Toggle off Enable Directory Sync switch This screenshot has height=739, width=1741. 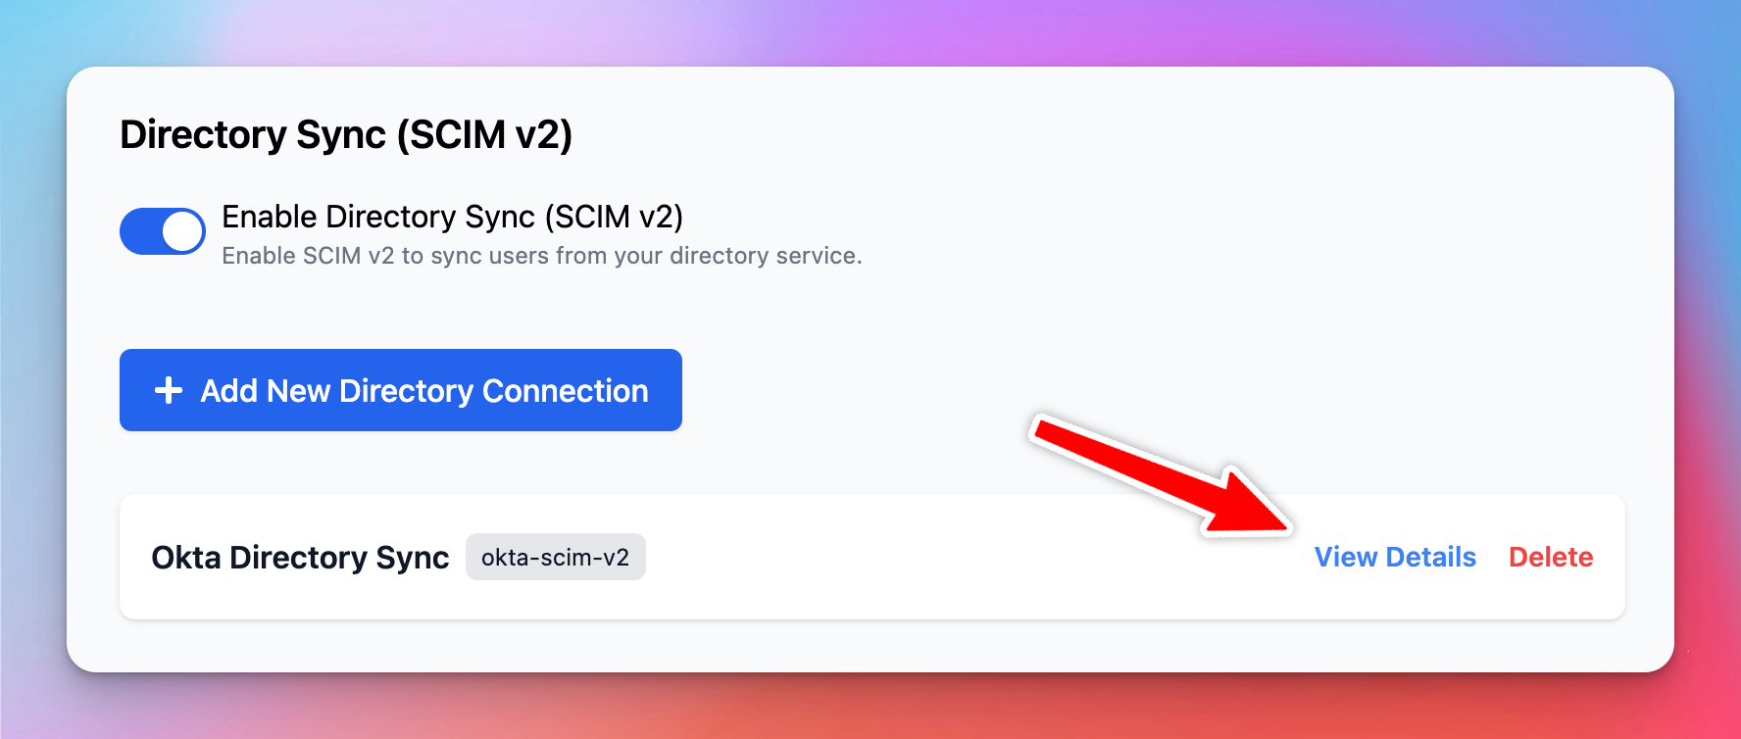coord(163,231)
